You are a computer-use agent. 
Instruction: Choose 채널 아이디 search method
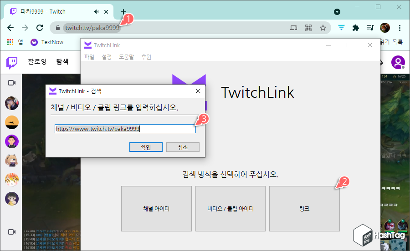pyautogui.click(x=156, y=209)
